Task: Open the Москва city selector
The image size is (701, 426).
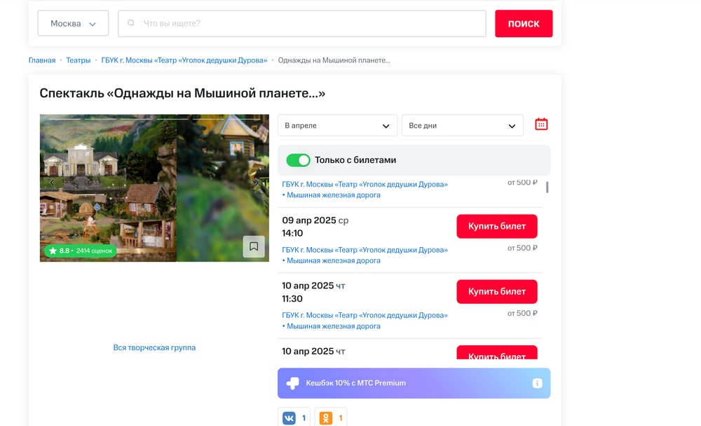Action: 72,22
